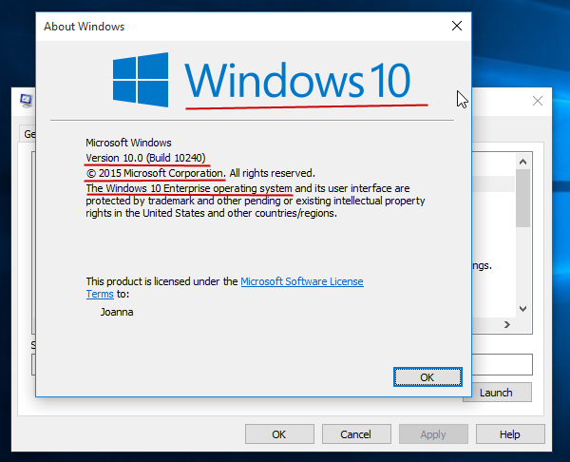570x462 pixels.
Task: Click the Windows 10 logo image
Action: point(262,81)
